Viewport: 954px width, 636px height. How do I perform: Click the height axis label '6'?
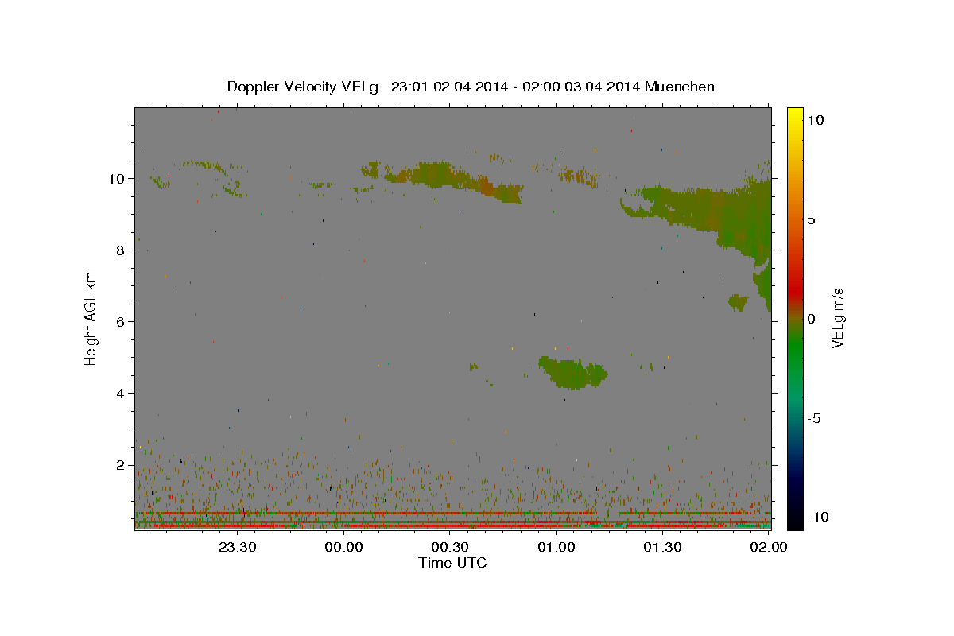pos(122,321)
